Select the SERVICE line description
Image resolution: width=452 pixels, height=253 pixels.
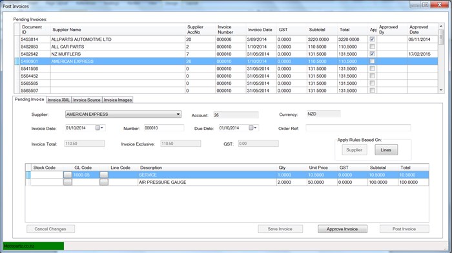coord(207,175)
